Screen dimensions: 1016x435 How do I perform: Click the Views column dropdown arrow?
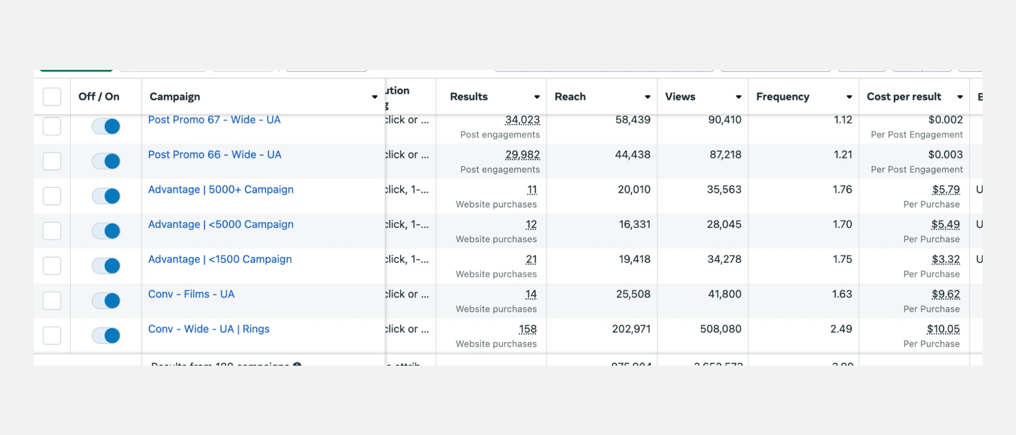click(738, 97)
